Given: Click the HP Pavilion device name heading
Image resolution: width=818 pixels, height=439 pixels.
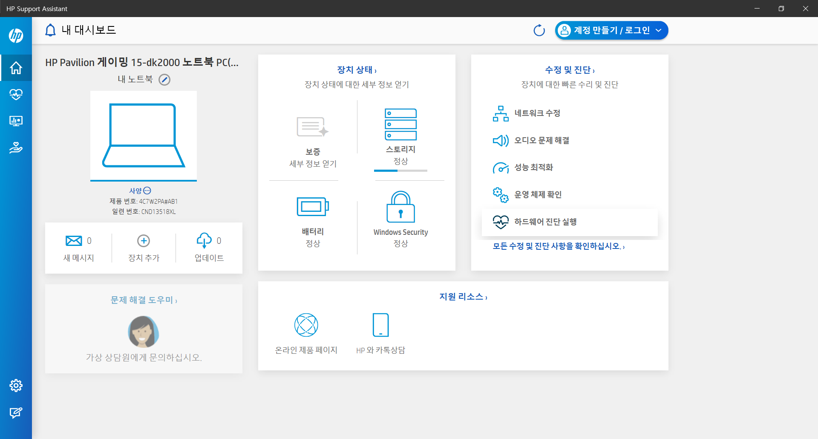Looking at the screenshot, I should point(142,62).
